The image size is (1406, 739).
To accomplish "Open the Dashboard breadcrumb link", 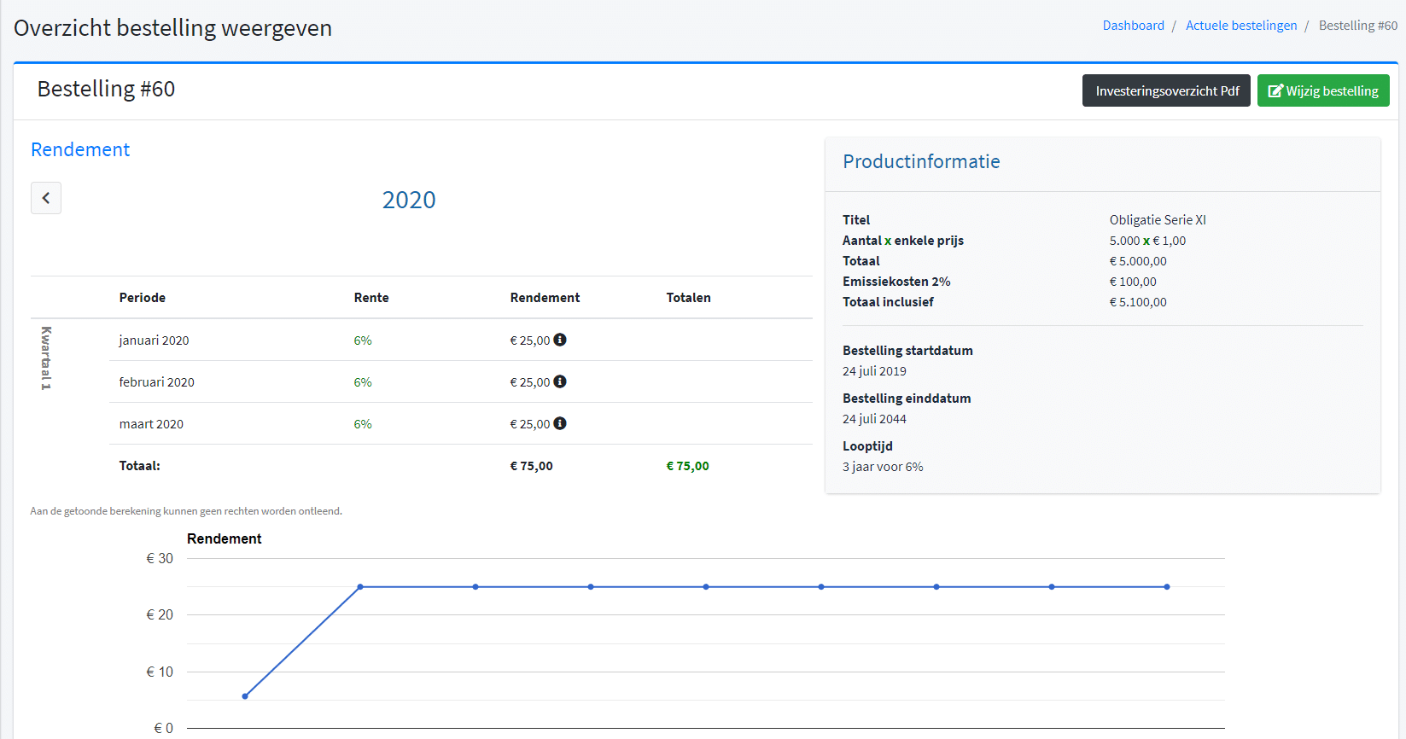I will [1133, 26].
